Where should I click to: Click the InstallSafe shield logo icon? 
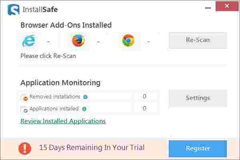13,9
